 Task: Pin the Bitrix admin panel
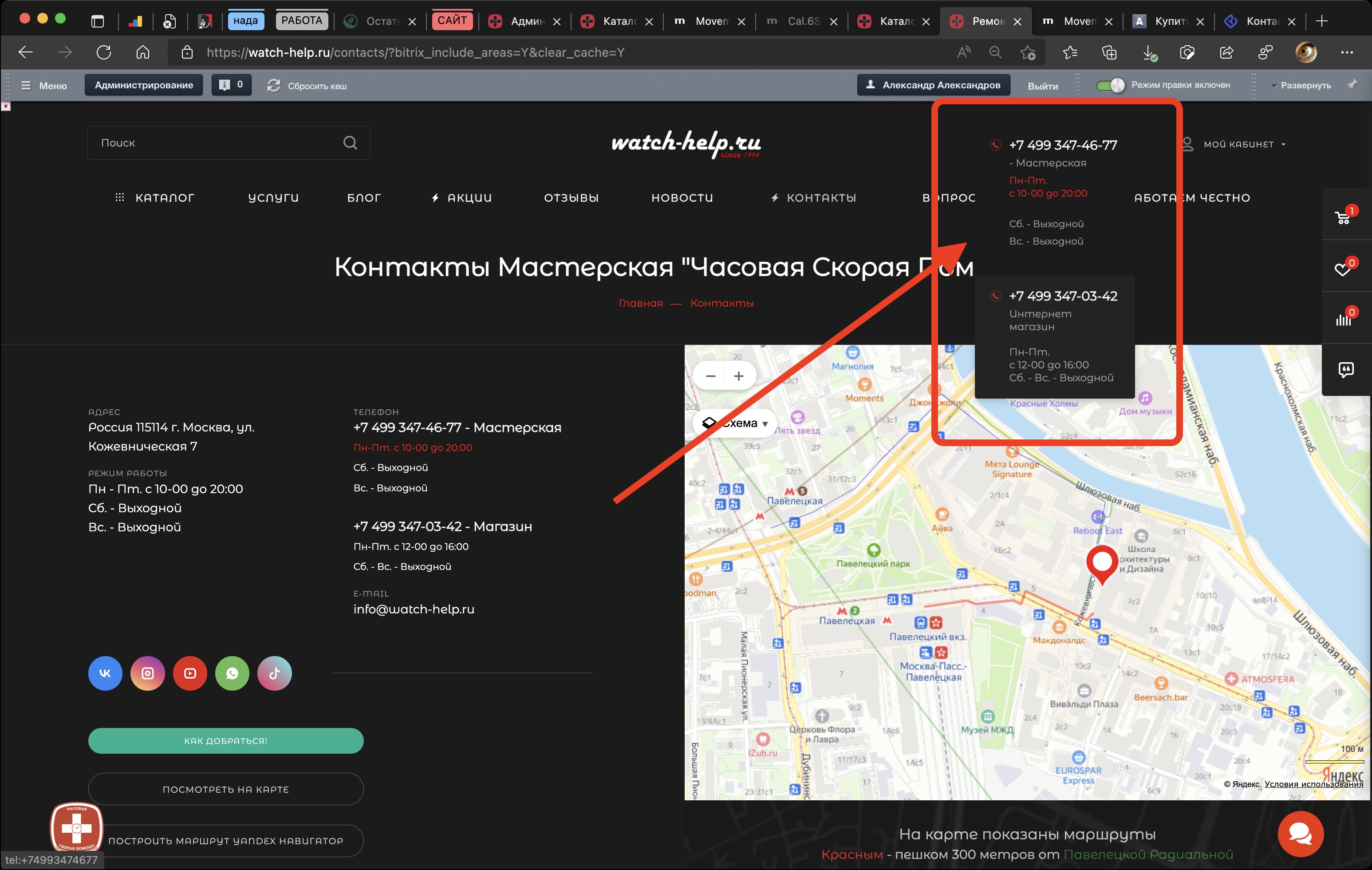coord(1352,85)
